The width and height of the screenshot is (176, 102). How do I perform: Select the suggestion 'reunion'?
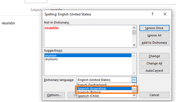(x=88, y=55)
